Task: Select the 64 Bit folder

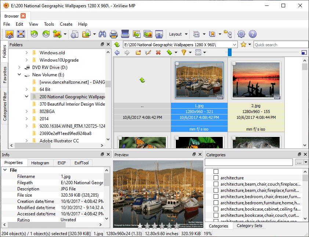Action: [x=45, y=90]
